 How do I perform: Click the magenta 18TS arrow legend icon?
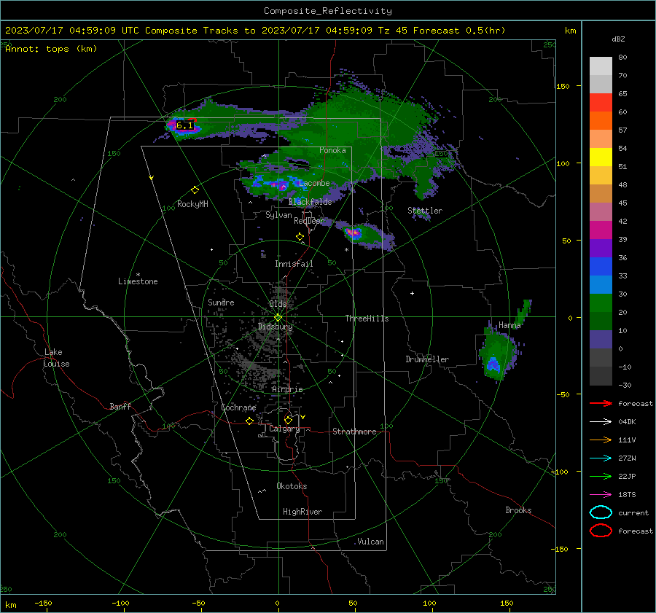point(601,495)
